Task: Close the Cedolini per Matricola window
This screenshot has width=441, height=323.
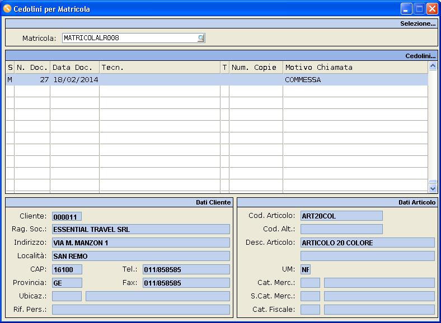Action: click(x=432, y=9)
